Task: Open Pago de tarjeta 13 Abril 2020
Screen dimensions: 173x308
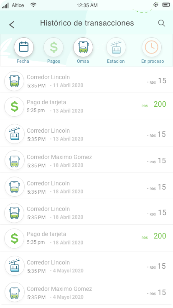Action: pos(86,106)
